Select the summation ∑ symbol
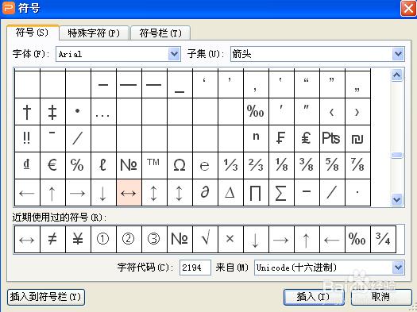Viewport: 417px width, 312px height. click(281, 192)
